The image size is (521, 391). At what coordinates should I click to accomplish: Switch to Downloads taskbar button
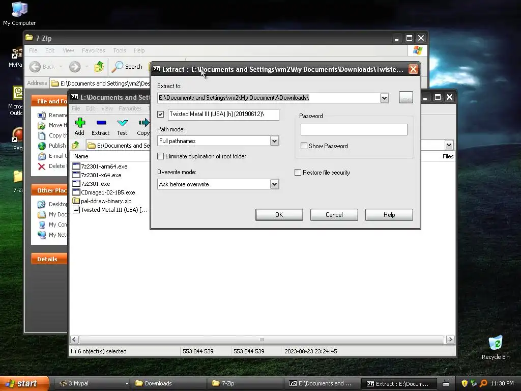point(168,383)
